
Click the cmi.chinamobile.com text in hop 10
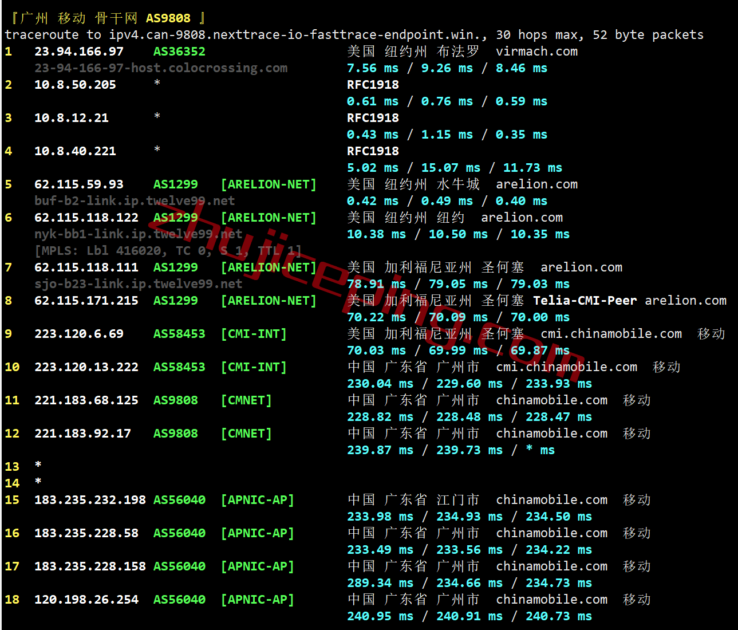pos(566,367)
